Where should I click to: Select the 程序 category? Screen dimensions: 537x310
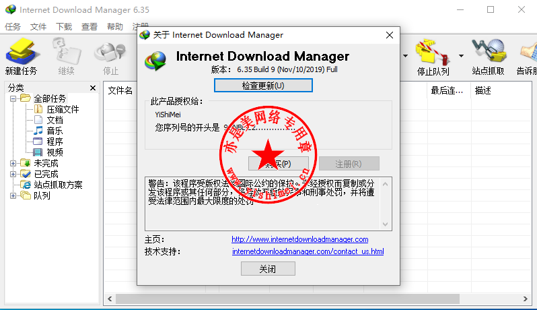pos(55,142)
